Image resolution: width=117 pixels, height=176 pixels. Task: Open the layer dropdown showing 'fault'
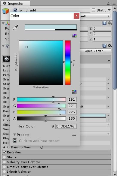click(x=95, y=16)
